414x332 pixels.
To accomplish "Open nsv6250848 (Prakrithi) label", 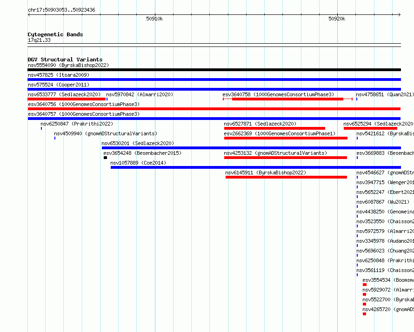I will 385,260.
